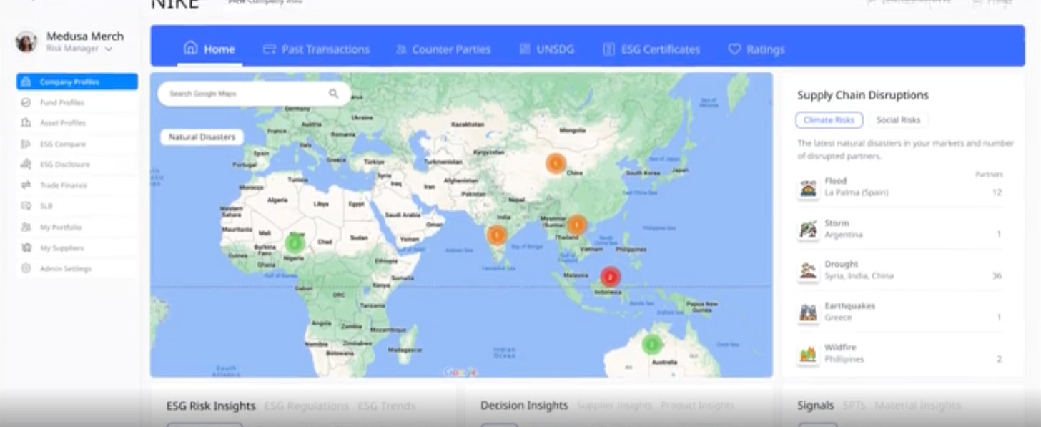The width and height of the screenshot is (1041, 427).
Task: Switch to the Ratings tab
Action: click(756, 49)
